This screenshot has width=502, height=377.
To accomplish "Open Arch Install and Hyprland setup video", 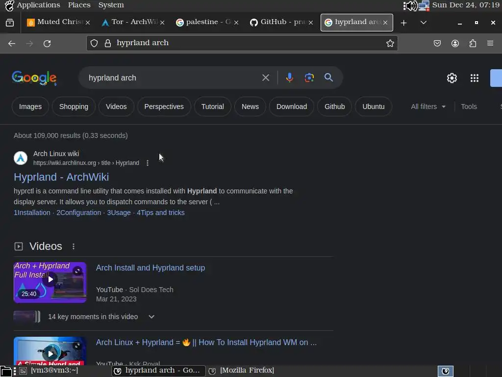I will coord(151,268).
